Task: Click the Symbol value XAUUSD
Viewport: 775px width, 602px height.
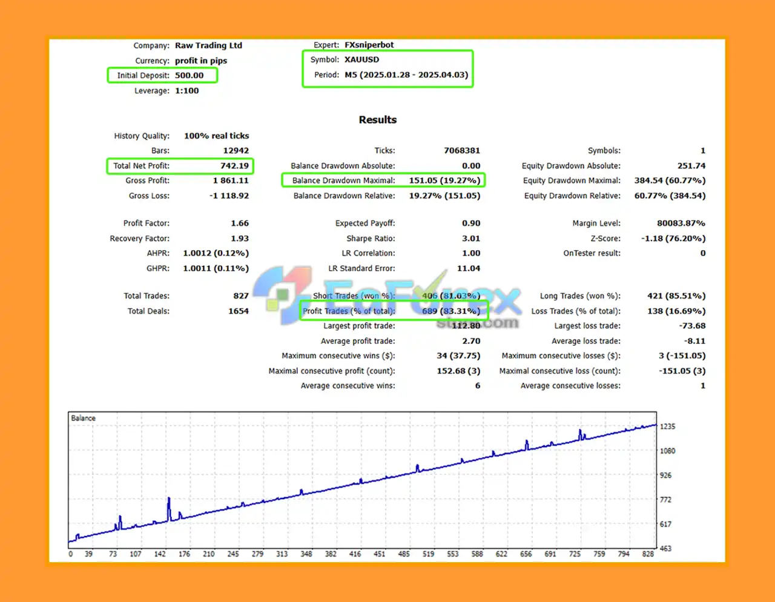Action: (362, 60)
